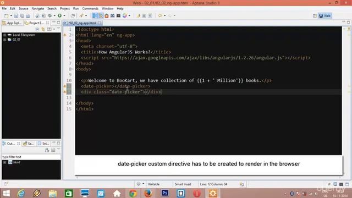Select the 02_01 folder in explorer
The width and height of the screenshot is (352, 198).
pyautogui.click(x=16, y=40)
